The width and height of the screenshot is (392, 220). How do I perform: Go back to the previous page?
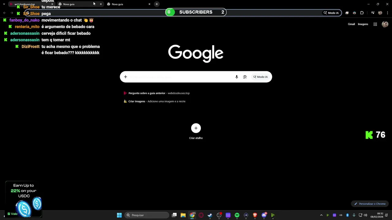[4, 13]
